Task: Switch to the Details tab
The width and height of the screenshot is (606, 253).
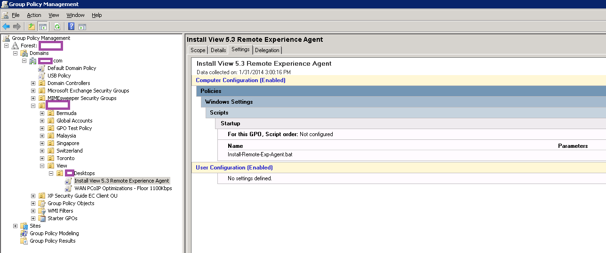Action: coord(218,50)
